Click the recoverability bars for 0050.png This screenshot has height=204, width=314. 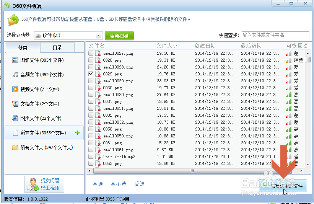pyautogui.click(x=289, y=129)
